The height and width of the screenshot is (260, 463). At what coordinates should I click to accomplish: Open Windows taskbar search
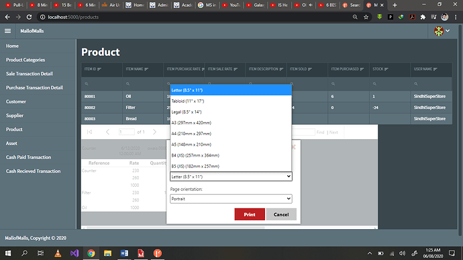(x=24, y=253)
